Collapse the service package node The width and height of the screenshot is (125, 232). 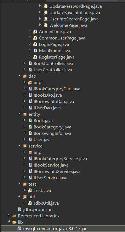[19, 146]
